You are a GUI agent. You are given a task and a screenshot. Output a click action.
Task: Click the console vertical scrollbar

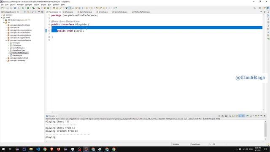tap(265, 130)
